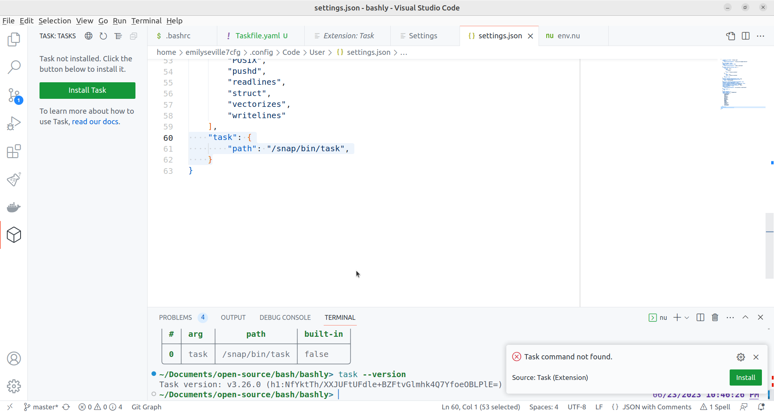Open Source Control view with badge
Image resolution: width=774 pixels, height=413 pixels.
[14, 96]
